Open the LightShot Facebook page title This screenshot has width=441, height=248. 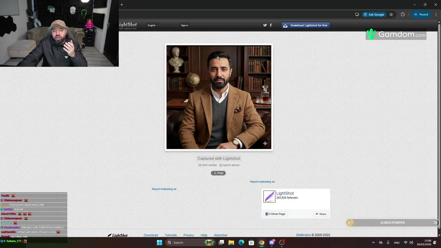tap(285, 193)
